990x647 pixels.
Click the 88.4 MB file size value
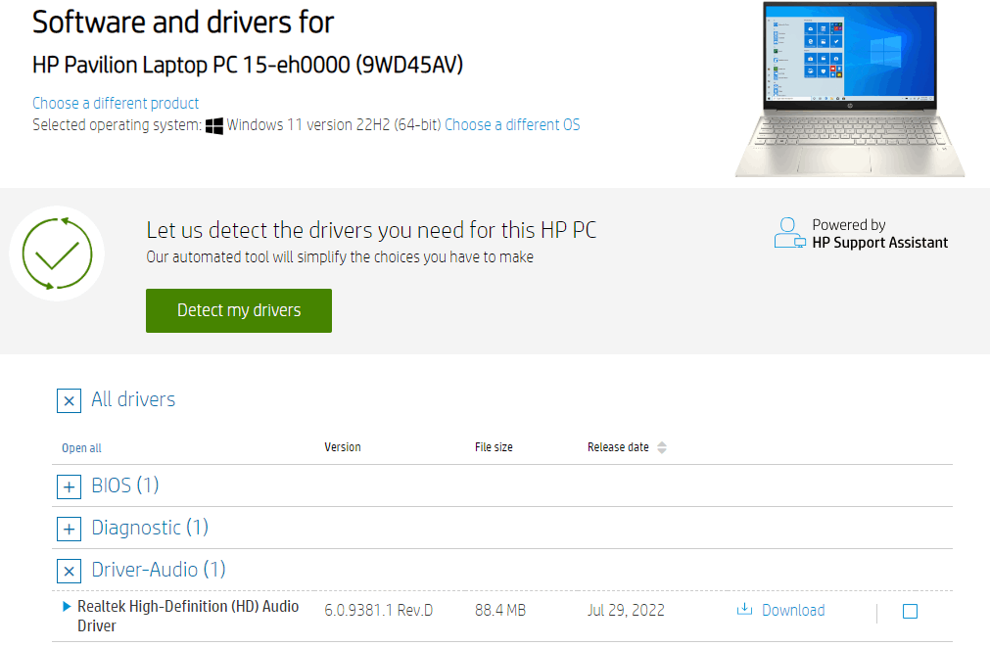click(x=500, y=611)
